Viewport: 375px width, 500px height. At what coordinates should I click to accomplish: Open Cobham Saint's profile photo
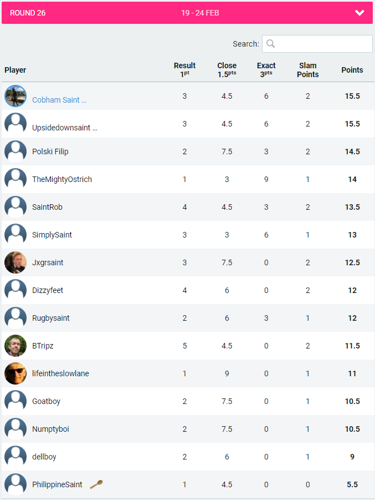pyautogui.click(x=16, y=96)
